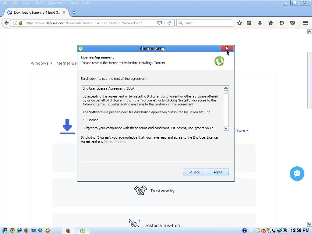Click the blue download arrow on the page
Screen dimensions: 312x234
click(67, 126)
